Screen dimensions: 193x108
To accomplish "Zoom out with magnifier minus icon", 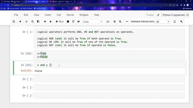I will tap(120, 22).
